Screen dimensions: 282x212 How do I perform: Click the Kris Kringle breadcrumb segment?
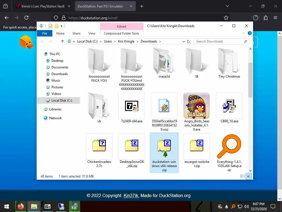pos(126,41)
